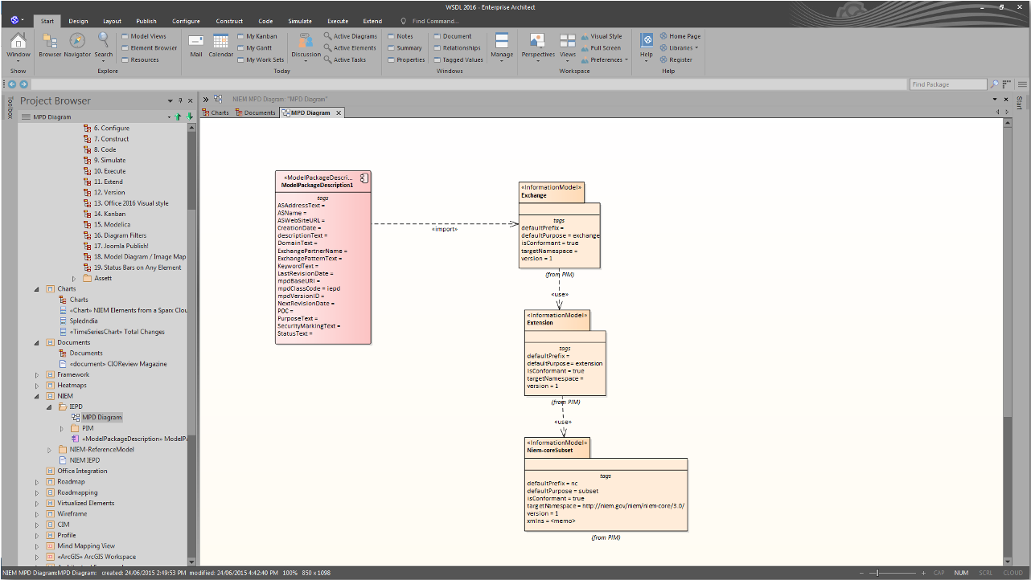This screenshot has height=580, width=1031.
Task: Toggle the Element Browser window
Action: click(150, 47)
